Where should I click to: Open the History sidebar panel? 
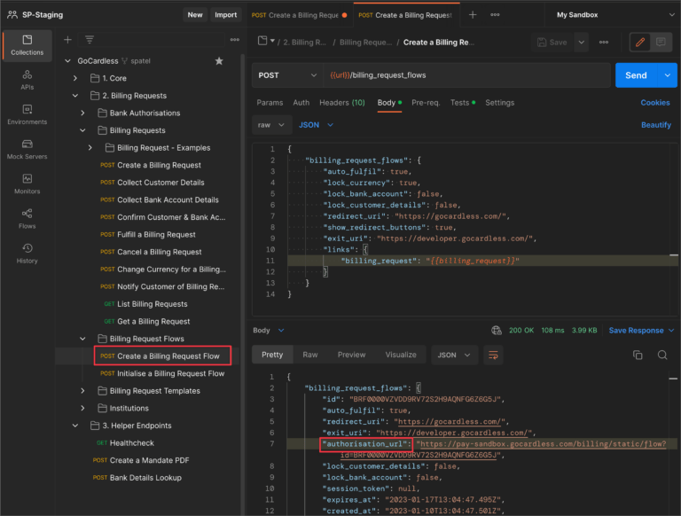click(x=27, y=254)
